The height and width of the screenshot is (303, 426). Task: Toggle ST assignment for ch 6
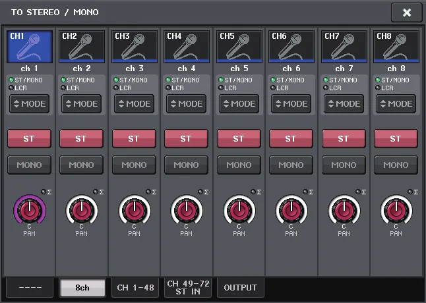pos(291,138)
